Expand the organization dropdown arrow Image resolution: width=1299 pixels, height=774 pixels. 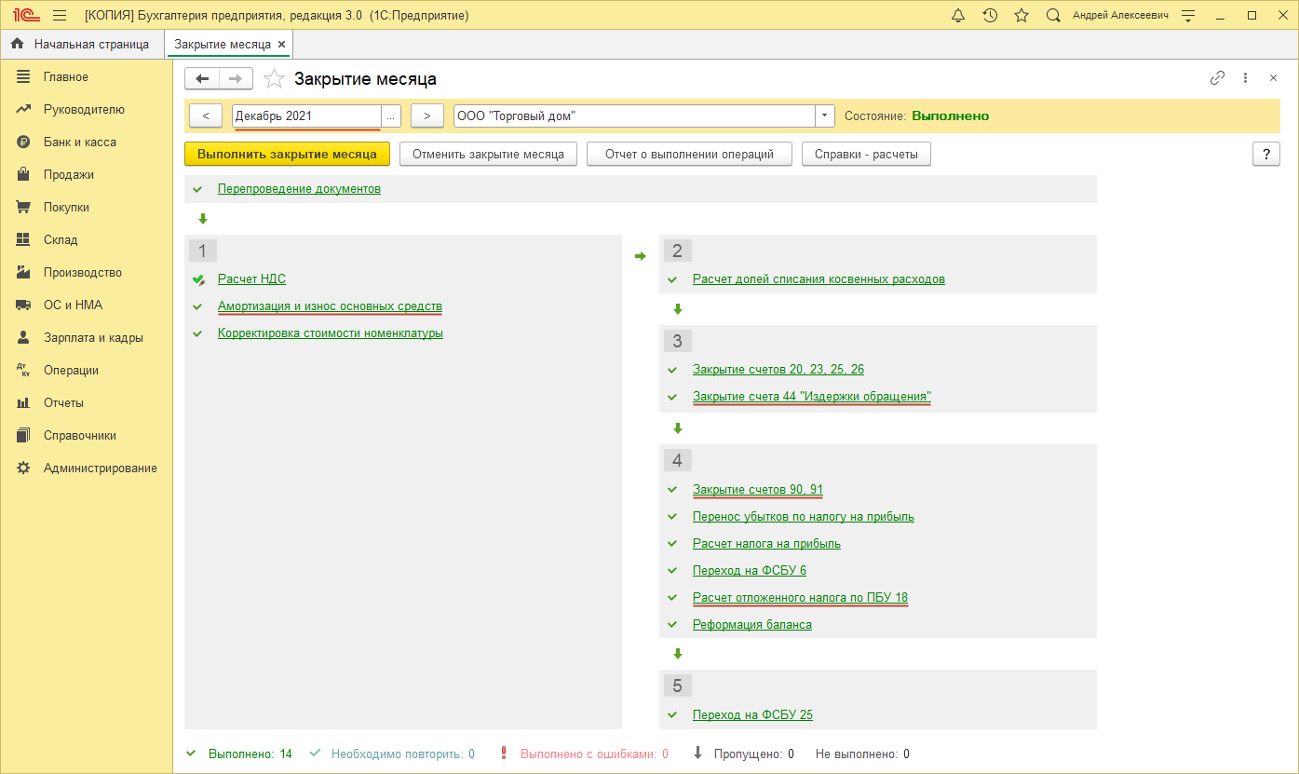(825, 115)
